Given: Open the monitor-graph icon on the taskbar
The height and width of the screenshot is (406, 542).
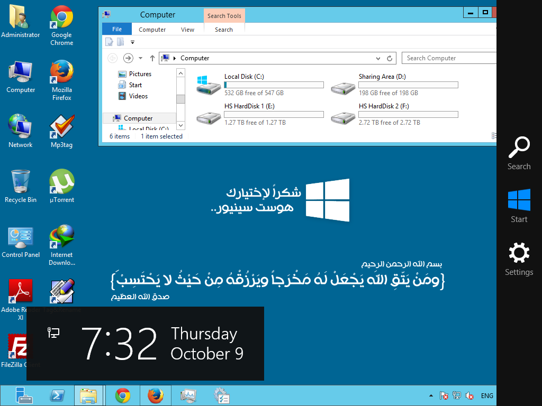Looking at the screenshot, I should pos(188,395).
